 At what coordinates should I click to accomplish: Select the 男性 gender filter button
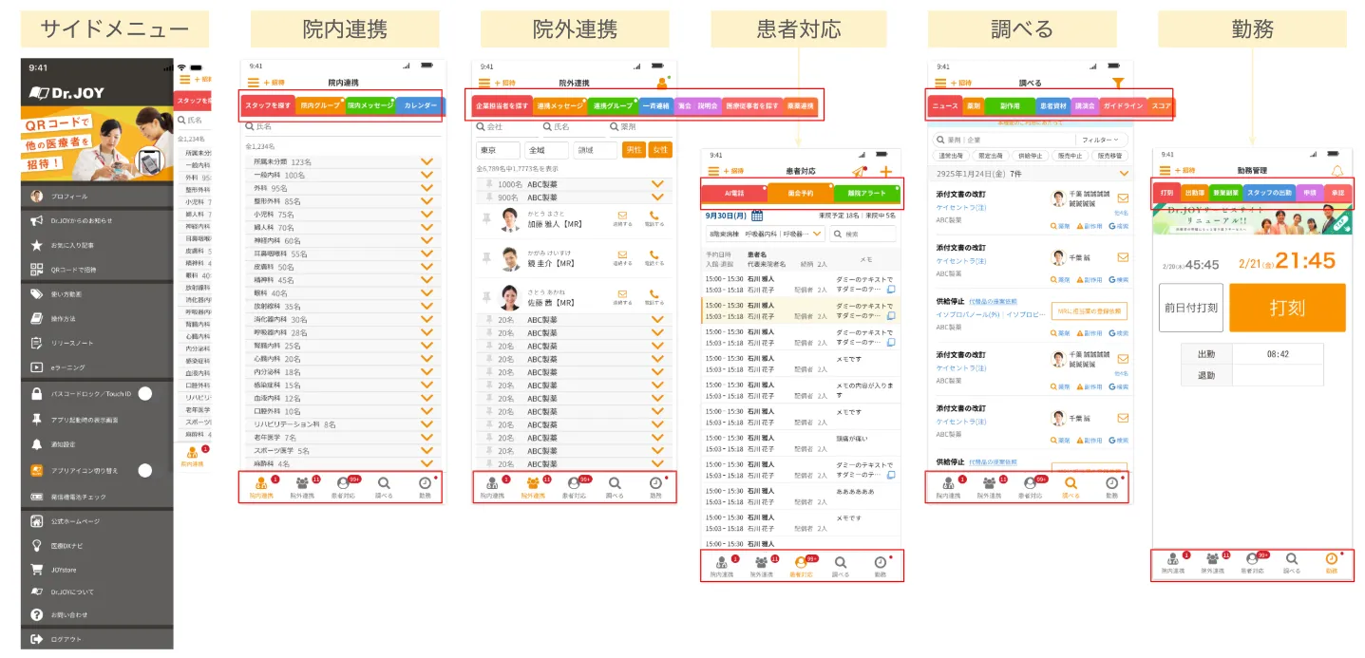pyautogui.click(x=633, y=150)
